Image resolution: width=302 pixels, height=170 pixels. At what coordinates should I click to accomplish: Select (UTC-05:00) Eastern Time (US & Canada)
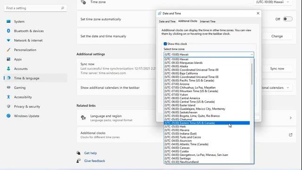[207, 123]
